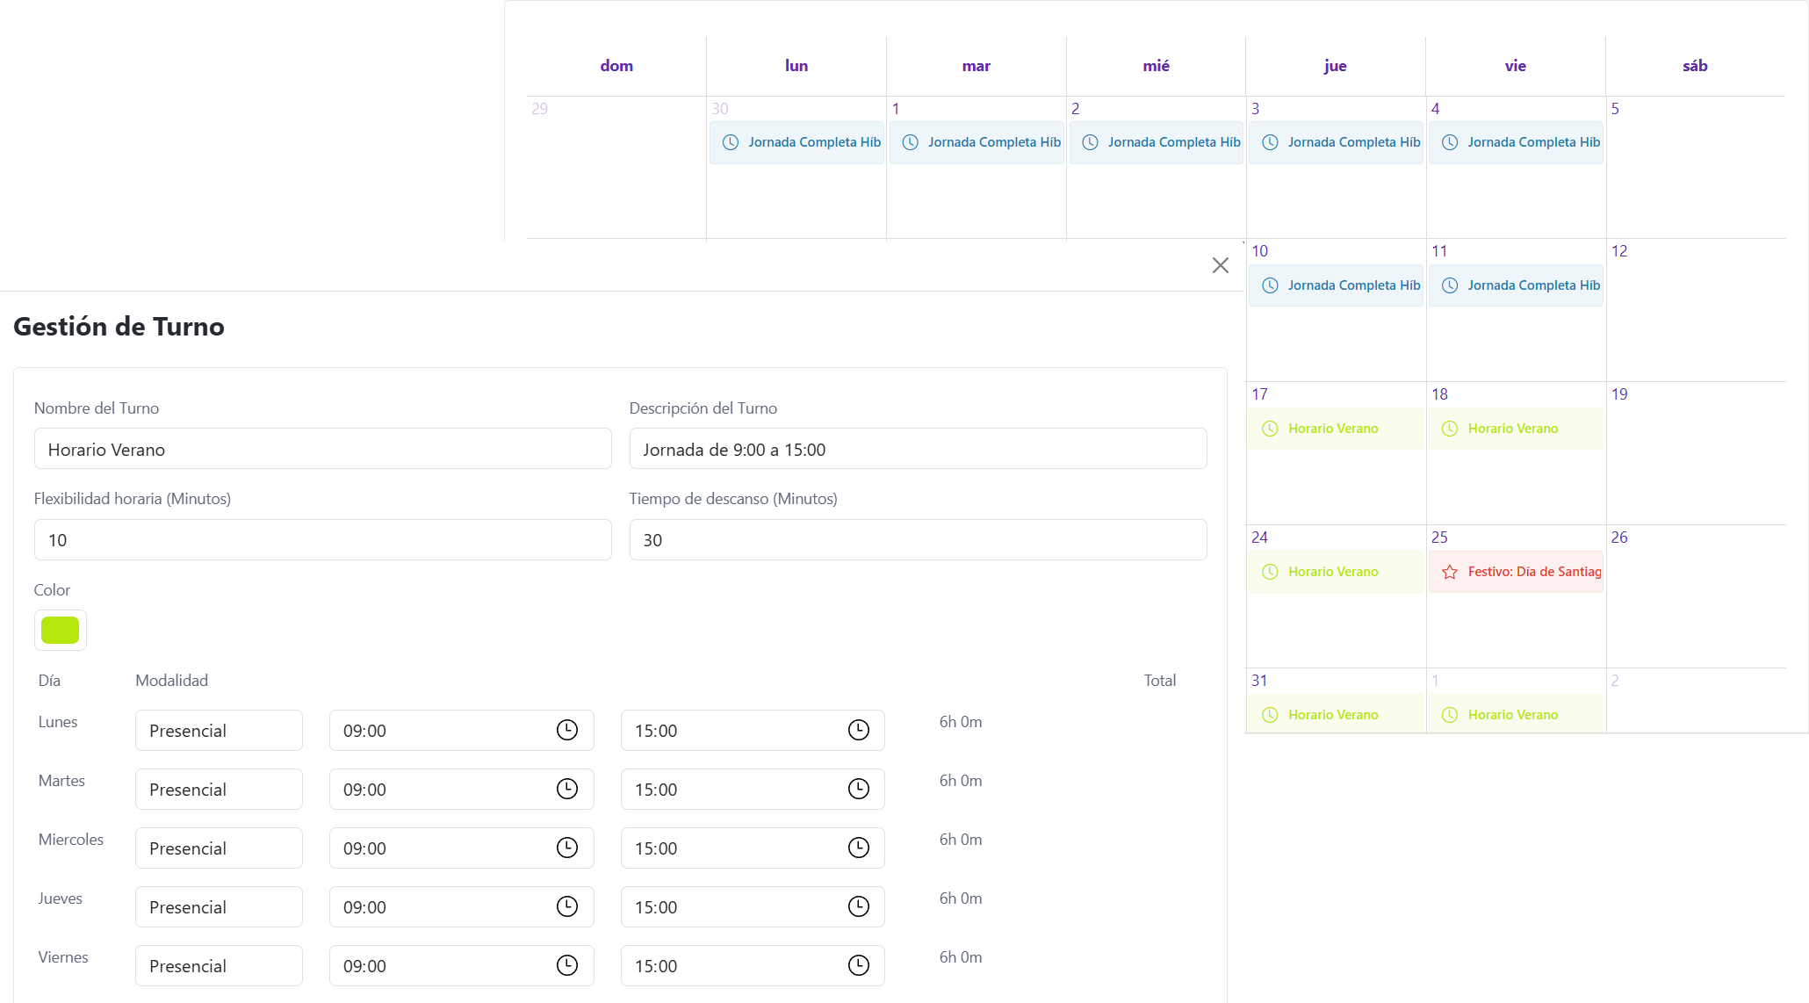The image size is (1809, 1003).
Task: Click the clock icon on the day 30 shift
Action: tap(731, 142)
